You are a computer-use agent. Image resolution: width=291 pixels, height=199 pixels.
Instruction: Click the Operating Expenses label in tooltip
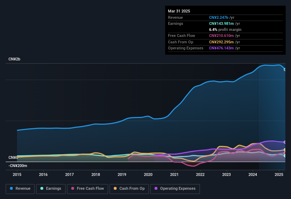click(186, 48)
